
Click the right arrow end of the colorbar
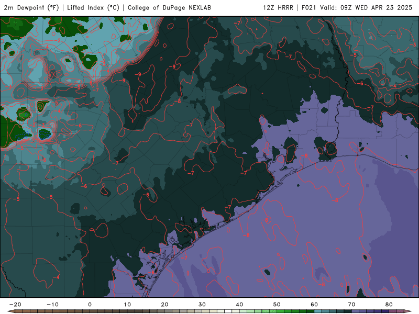coord(408,311)
